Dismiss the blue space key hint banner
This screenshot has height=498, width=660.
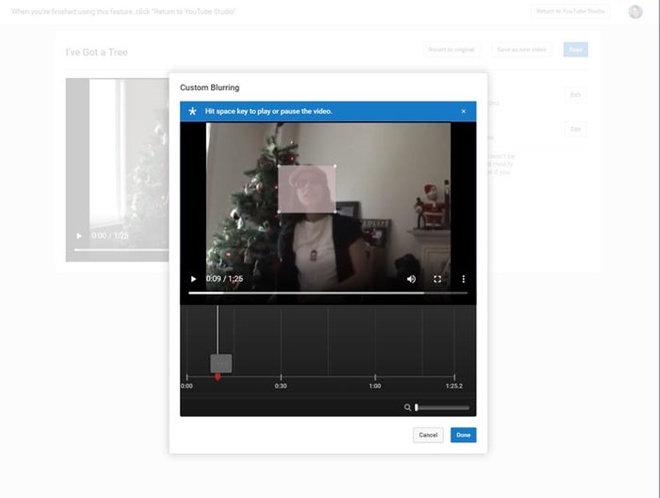click(463, 111)
